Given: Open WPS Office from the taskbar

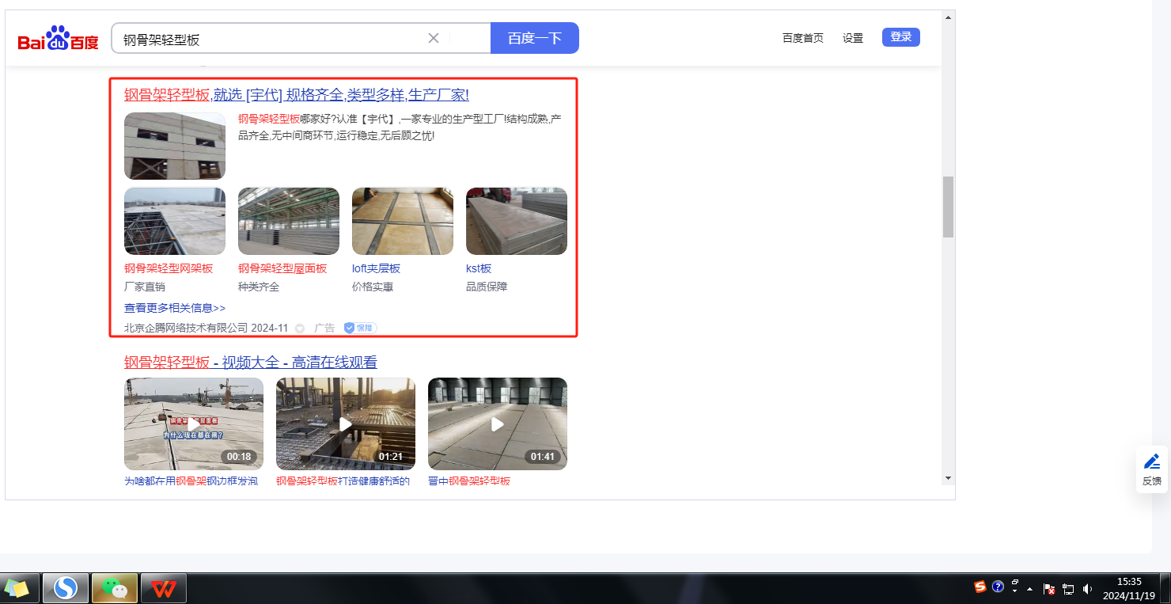Looking at the screenshot, I should tap(164, 588).
